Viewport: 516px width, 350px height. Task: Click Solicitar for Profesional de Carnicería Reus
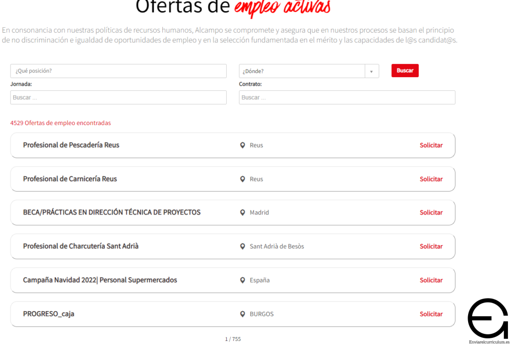[x=431, y=179]
